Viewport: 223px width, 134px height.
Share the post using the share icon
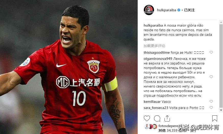click(x=167, y=118)
